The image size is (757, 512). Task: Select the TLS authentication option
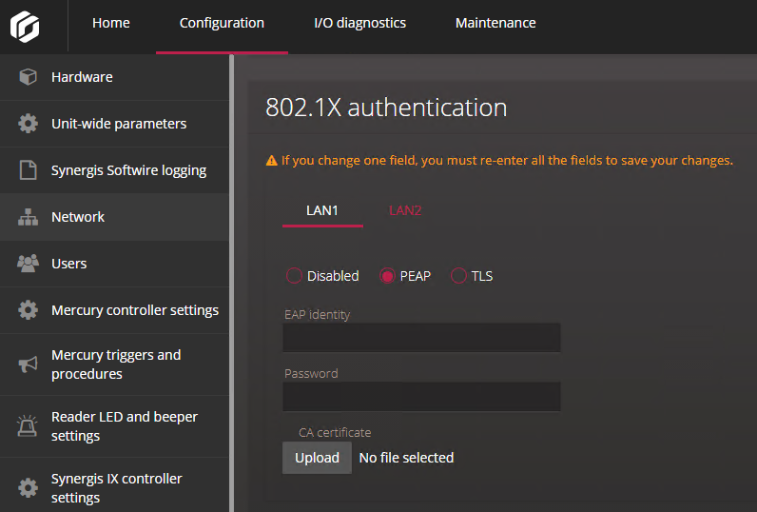458,276
